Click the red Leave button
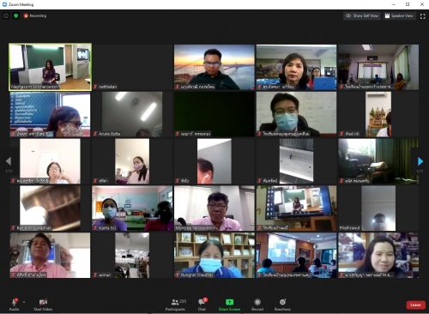Viewport: 429px width, 314px height. coord(415,305)
